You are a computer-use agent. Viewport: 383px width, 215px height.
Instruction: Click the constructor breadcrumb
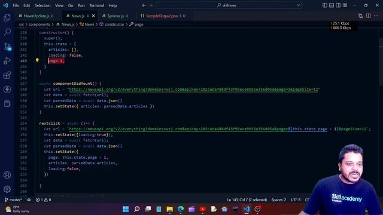click(112, 24)
